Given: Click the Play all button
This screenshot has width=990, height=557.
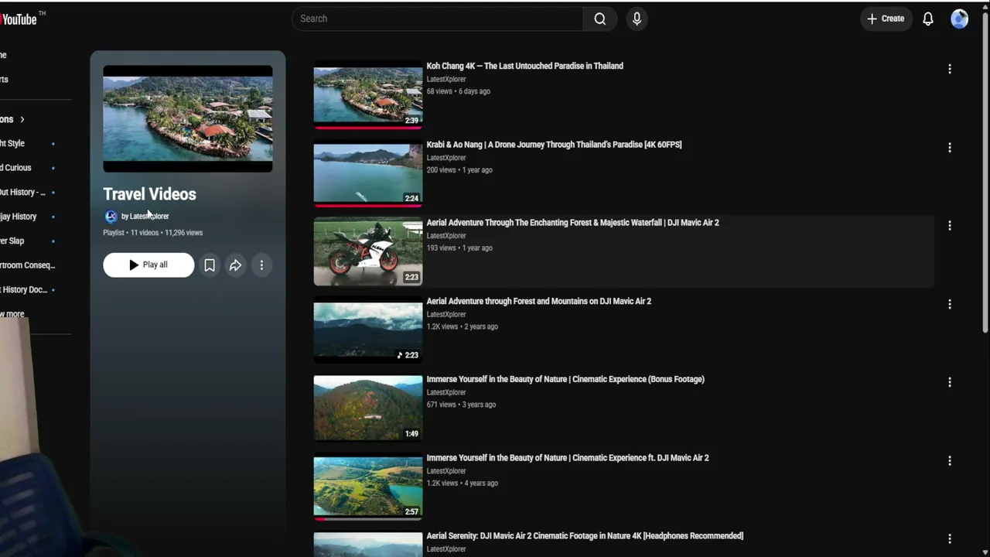Looking at the screenshot, I should (148, 265).
